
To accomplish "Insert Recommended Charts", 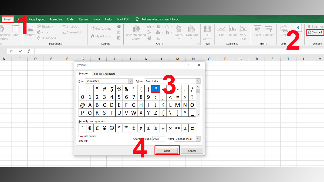I will pos(136,32).
